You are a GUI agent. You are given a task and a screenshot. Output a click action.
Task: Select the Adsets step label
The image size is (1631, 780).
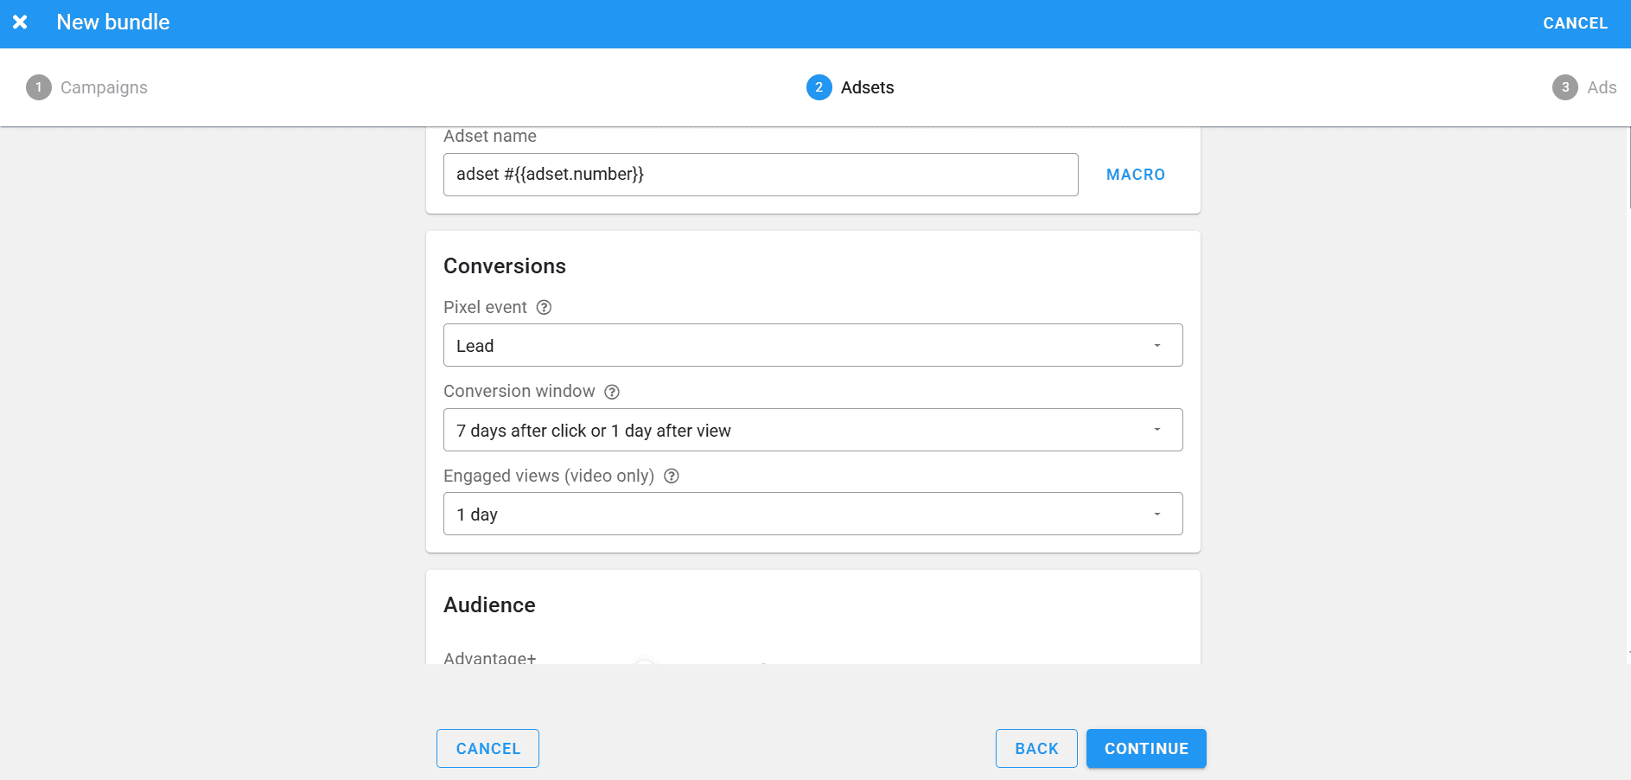[867, 87]
